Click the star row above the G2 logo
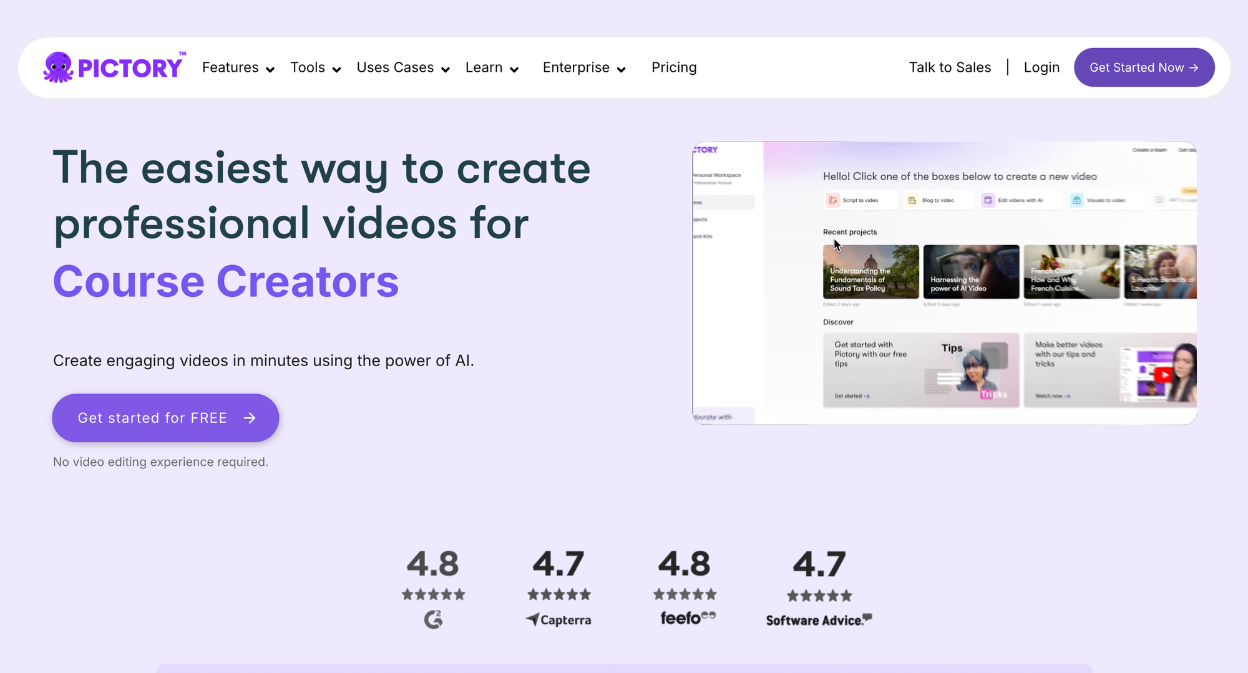 coord(433,594)
